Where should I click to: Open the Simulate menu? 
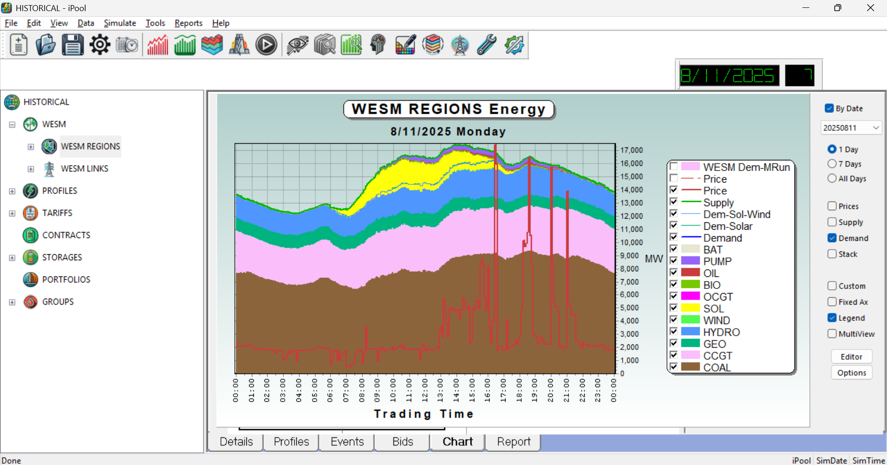(120, 23)
